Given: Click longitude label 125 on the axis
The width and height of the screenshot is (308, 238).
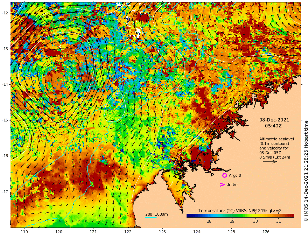Looking at the screenshot, I should coord(231,232).
